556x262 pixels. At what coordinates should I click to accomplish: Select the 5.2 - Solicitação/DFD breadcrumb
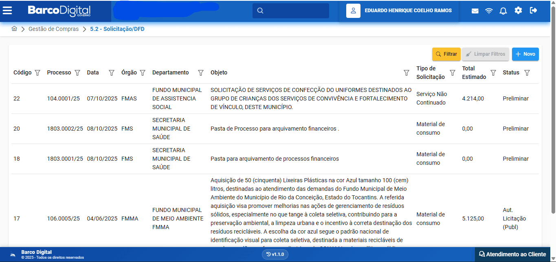point(117,29)
